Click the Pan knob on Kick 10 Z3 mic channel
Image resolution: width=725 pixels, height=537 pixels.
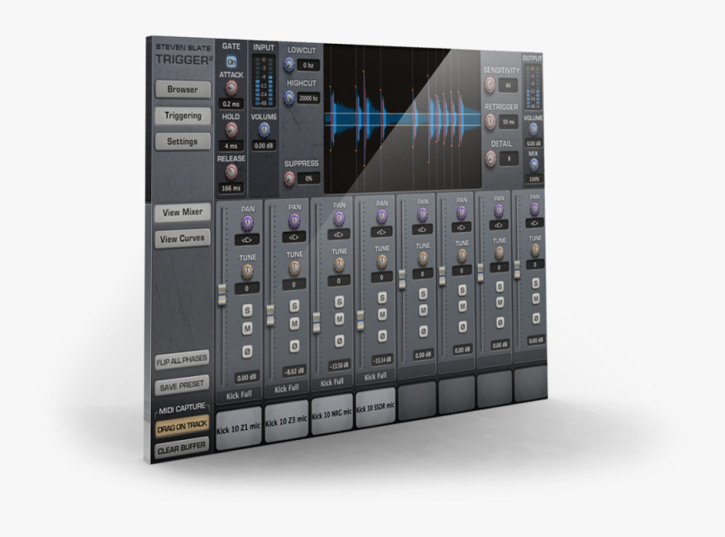coord(294,221)
